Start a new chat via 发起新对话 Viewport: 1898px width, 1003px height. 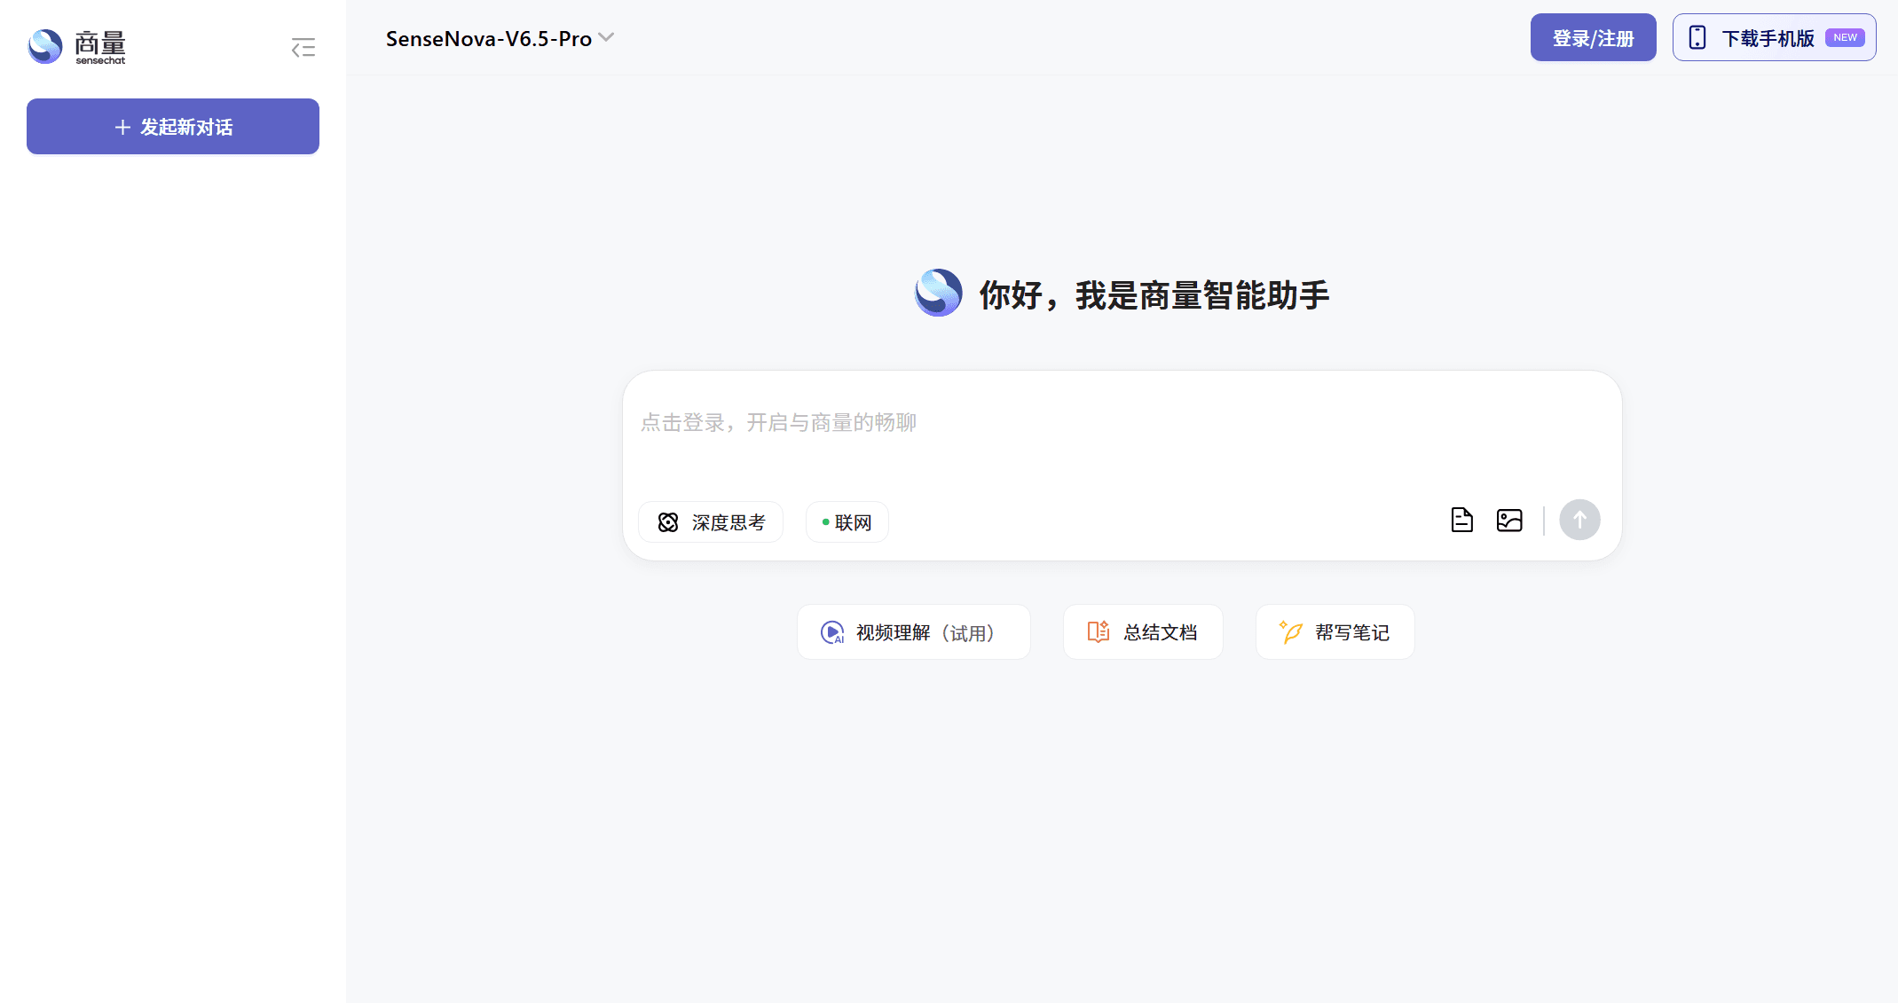tap(172, 126)
